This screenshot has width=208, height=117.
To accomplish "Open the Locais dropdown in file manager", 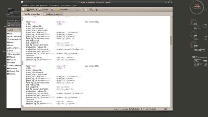I will pyautogui.click(x=14, y=30).
